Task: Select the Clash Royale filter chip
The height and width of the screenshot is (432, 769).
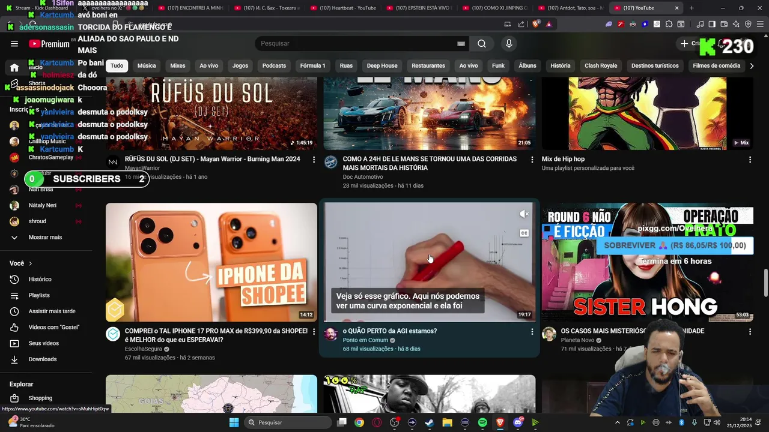Action: click(601, 66)
